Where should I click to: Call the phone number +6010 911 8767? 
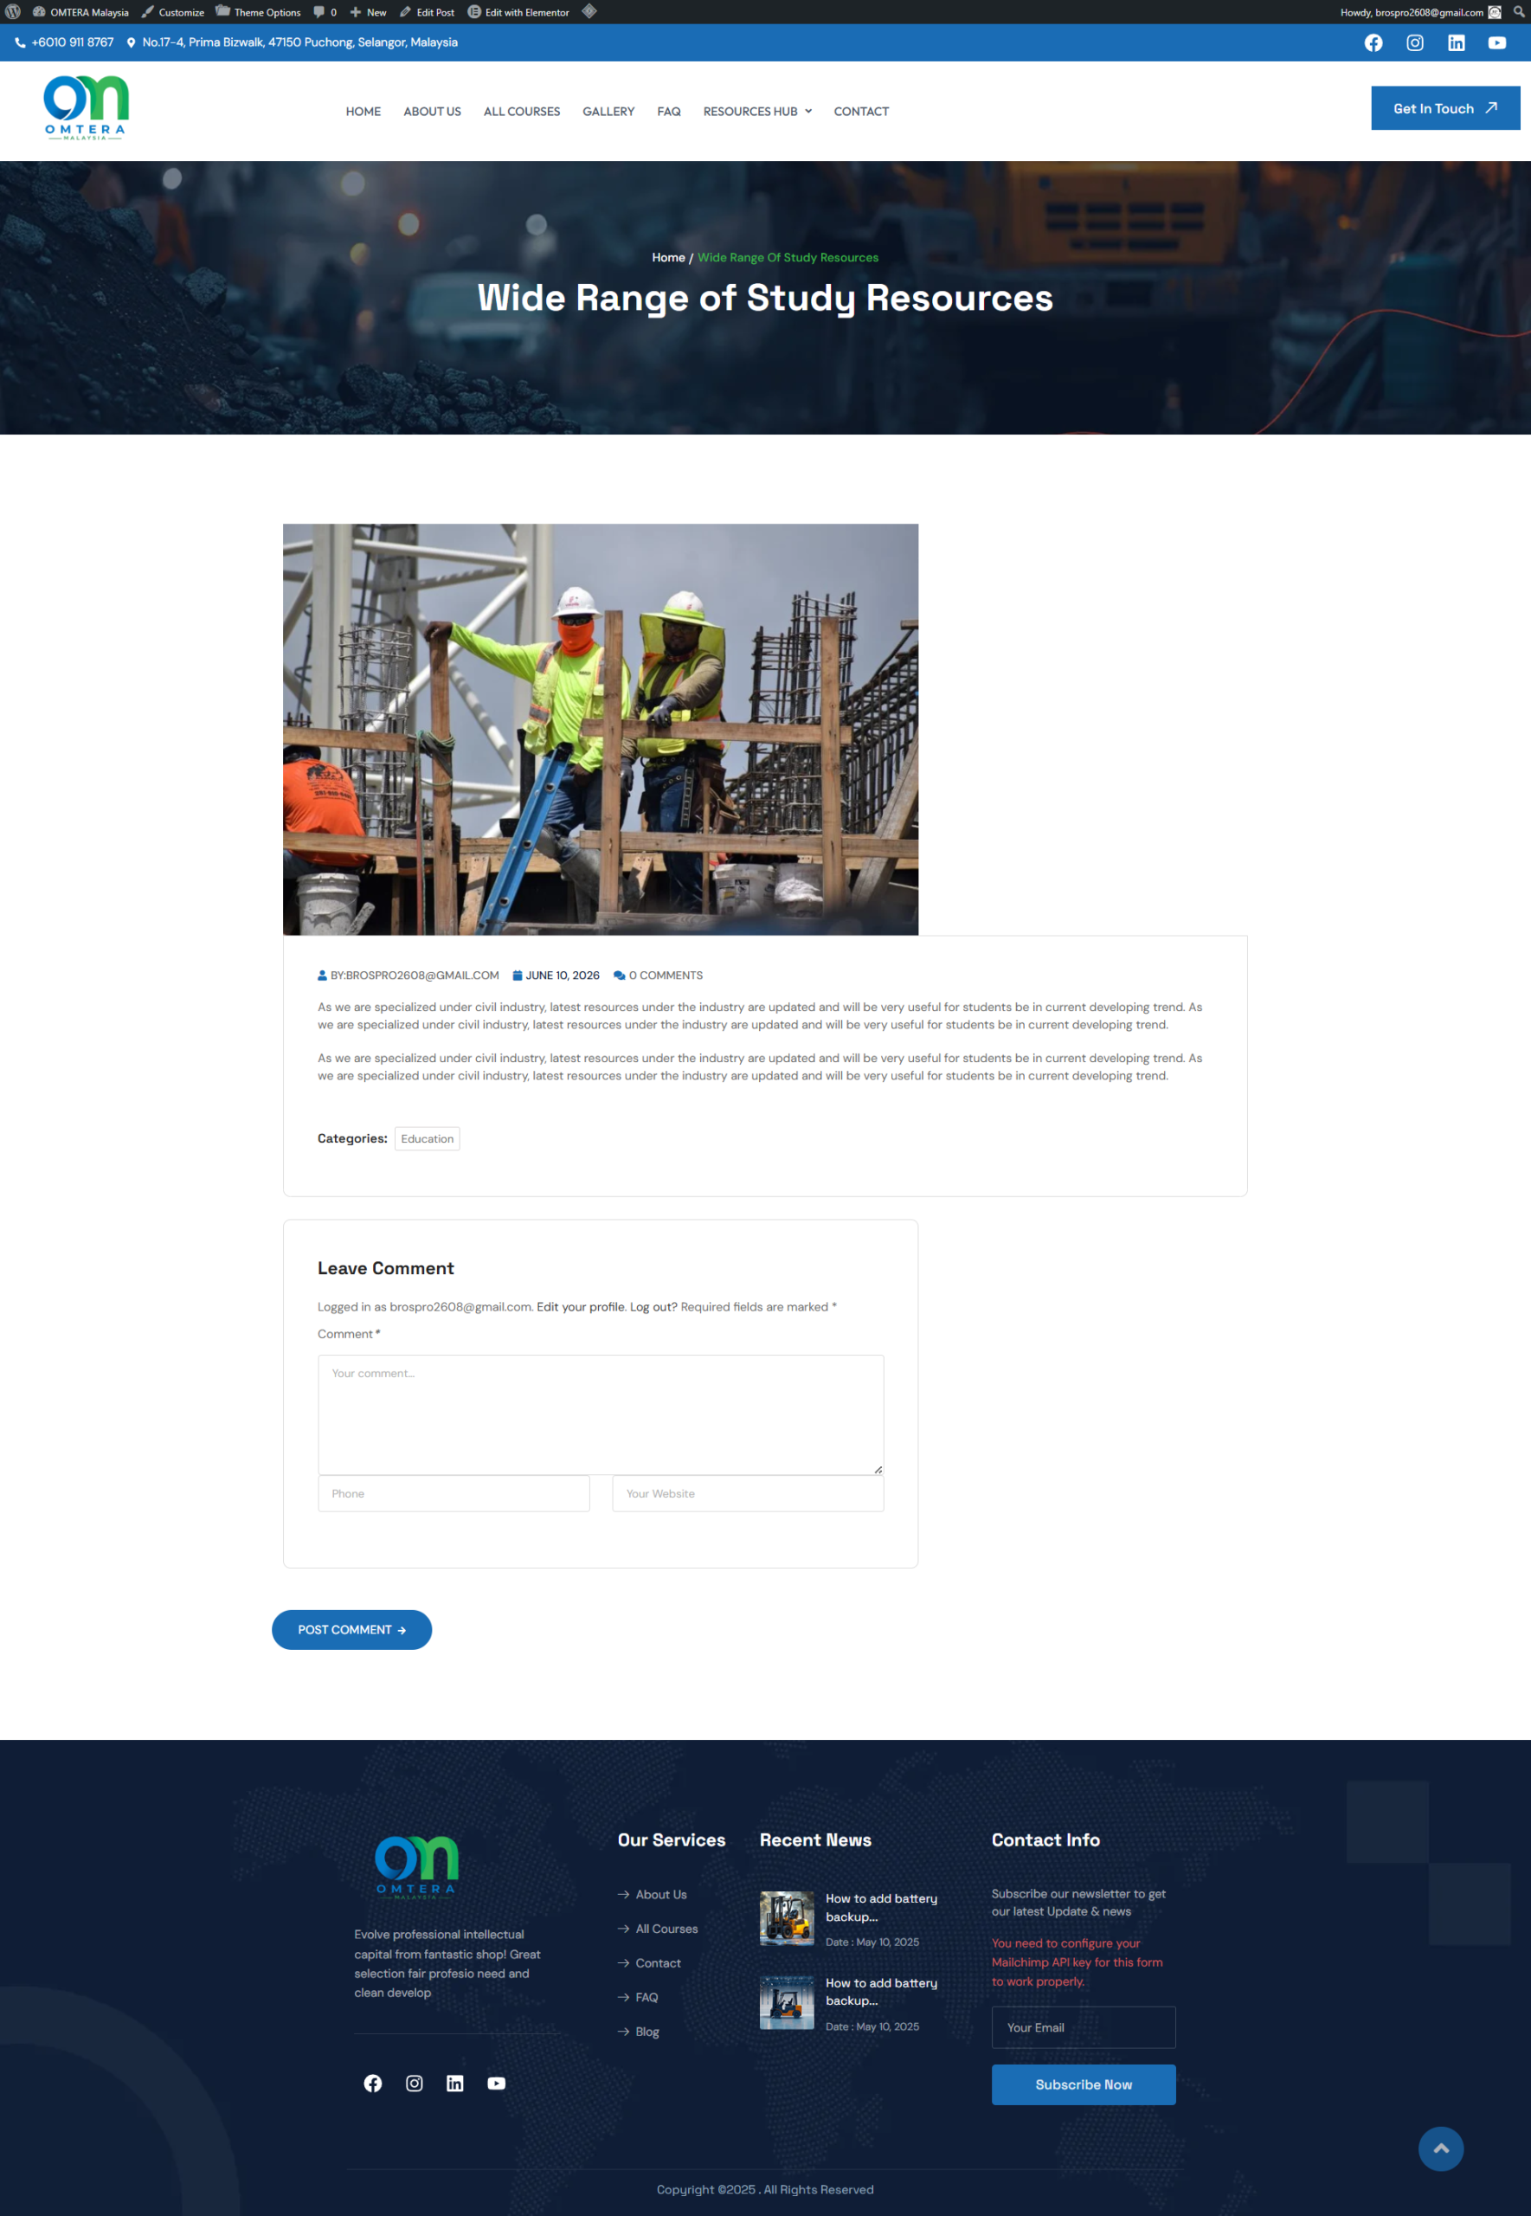(x=64, y=42)
